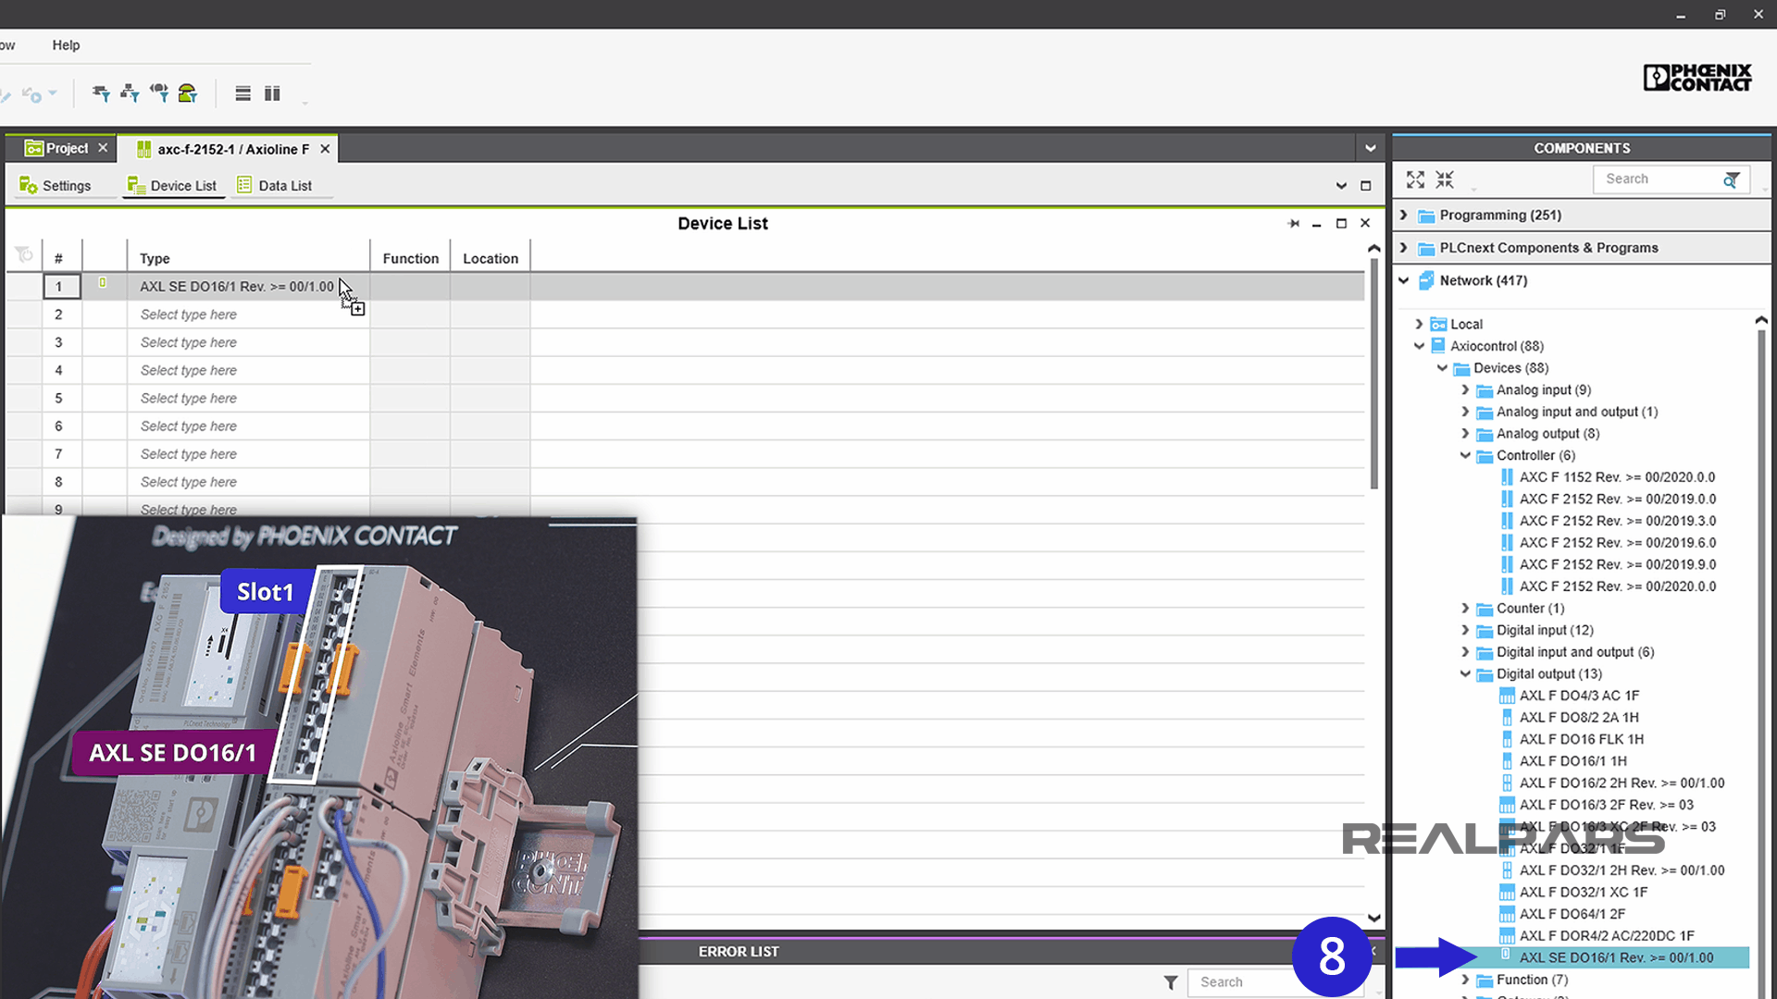
Task: Close the Project tab
Action: point(103,148)
